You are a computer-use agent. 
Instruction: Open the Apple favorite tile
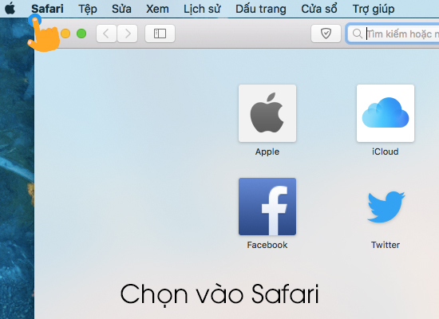pos(267,113)
